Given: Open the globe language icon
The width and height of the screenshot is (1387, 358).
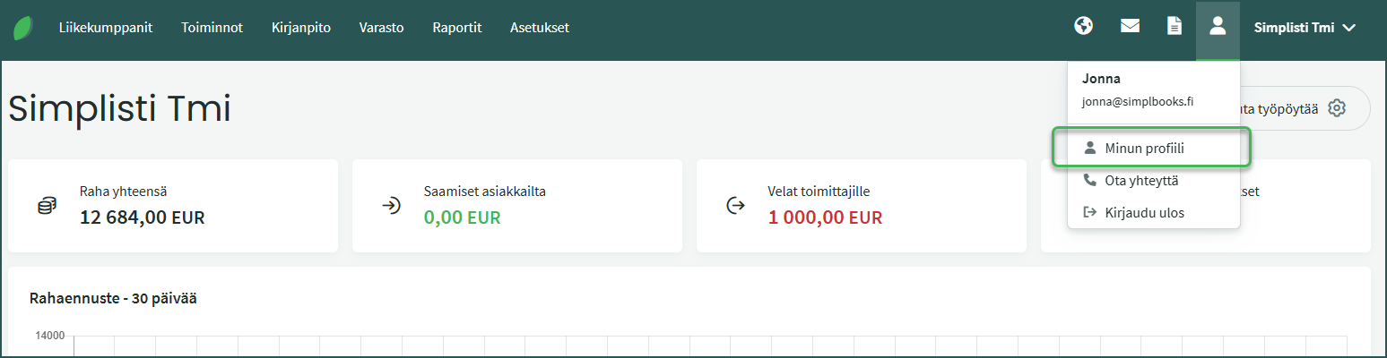Looking at the screenshot, I should (x=1083, y=26).
